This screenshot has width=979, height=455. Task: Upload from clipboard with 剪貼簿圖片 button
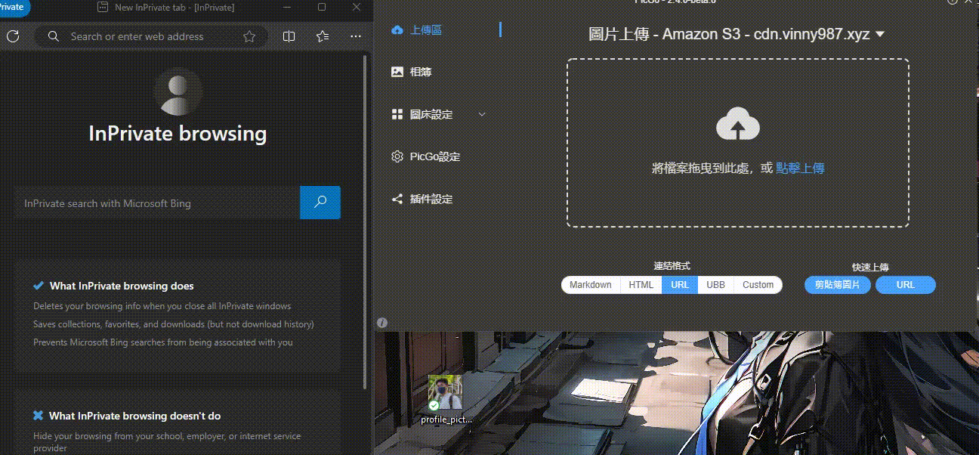837,285
